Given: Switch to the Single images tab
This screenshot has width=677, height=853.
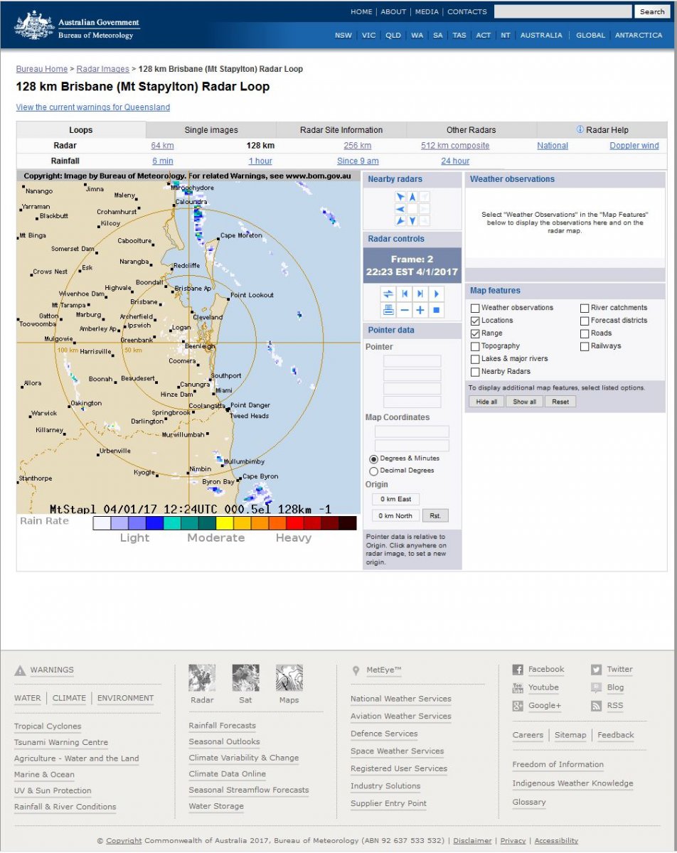Looking at the screenshot, I should pyautogui.click(x=211, y=130).
